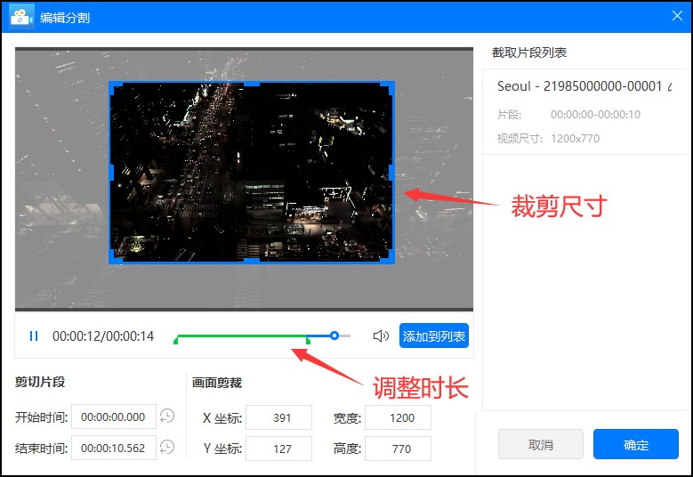This screenshot has width=693, height=477.
Task: Confirm with the 确定 button
Action: 635,444
